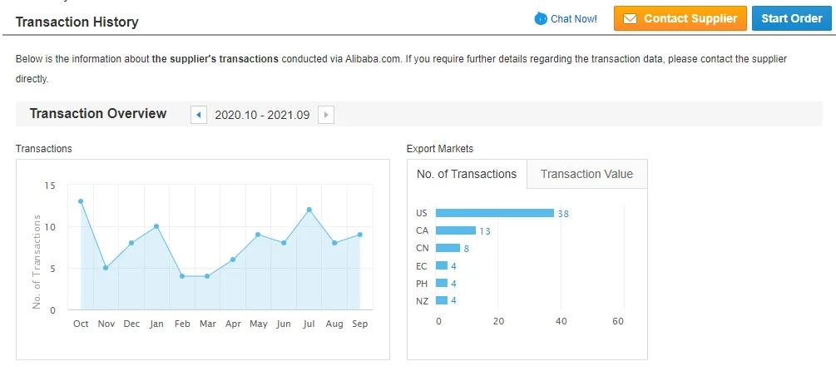Click the 2020.10 - 2021.09 date range
Viewport: 836px width, 371px height.
coord(262,115)
